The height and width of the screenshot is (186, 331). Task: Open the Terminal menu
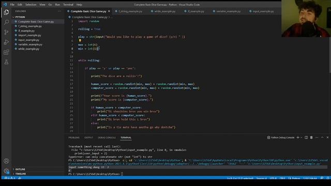tap(68, 5)
